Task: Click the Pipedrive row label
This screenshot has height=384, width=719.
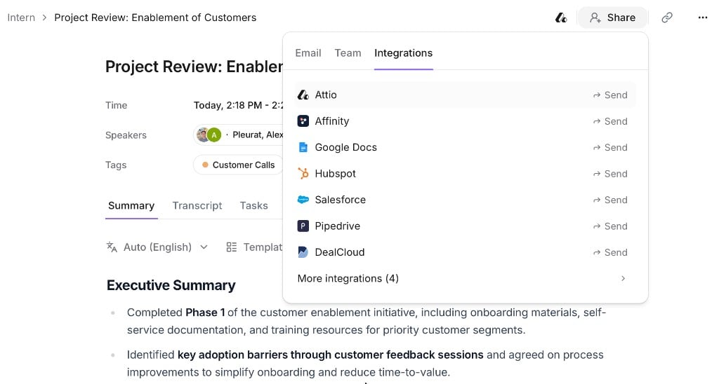Action: point(338,226)
